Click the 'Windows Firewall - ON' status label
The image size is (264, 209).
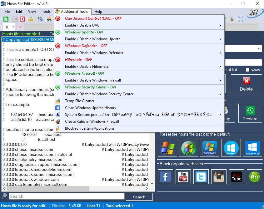pyautogui.click(x=84, y=73)
